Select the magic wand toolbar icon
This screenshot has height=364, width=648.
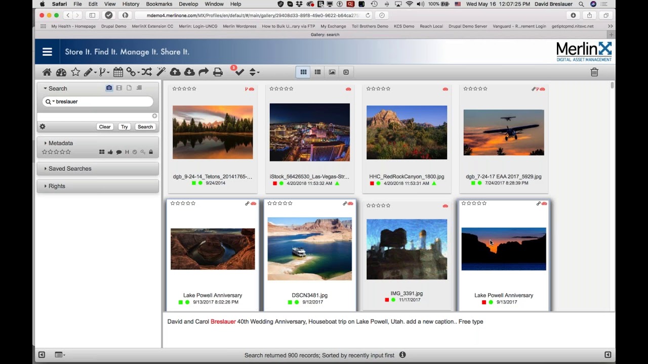pos(161,72)
